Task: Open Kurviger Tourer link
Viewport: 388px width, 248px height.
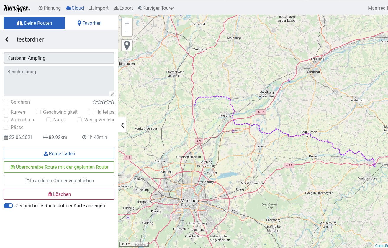Action: coord(156,8)
